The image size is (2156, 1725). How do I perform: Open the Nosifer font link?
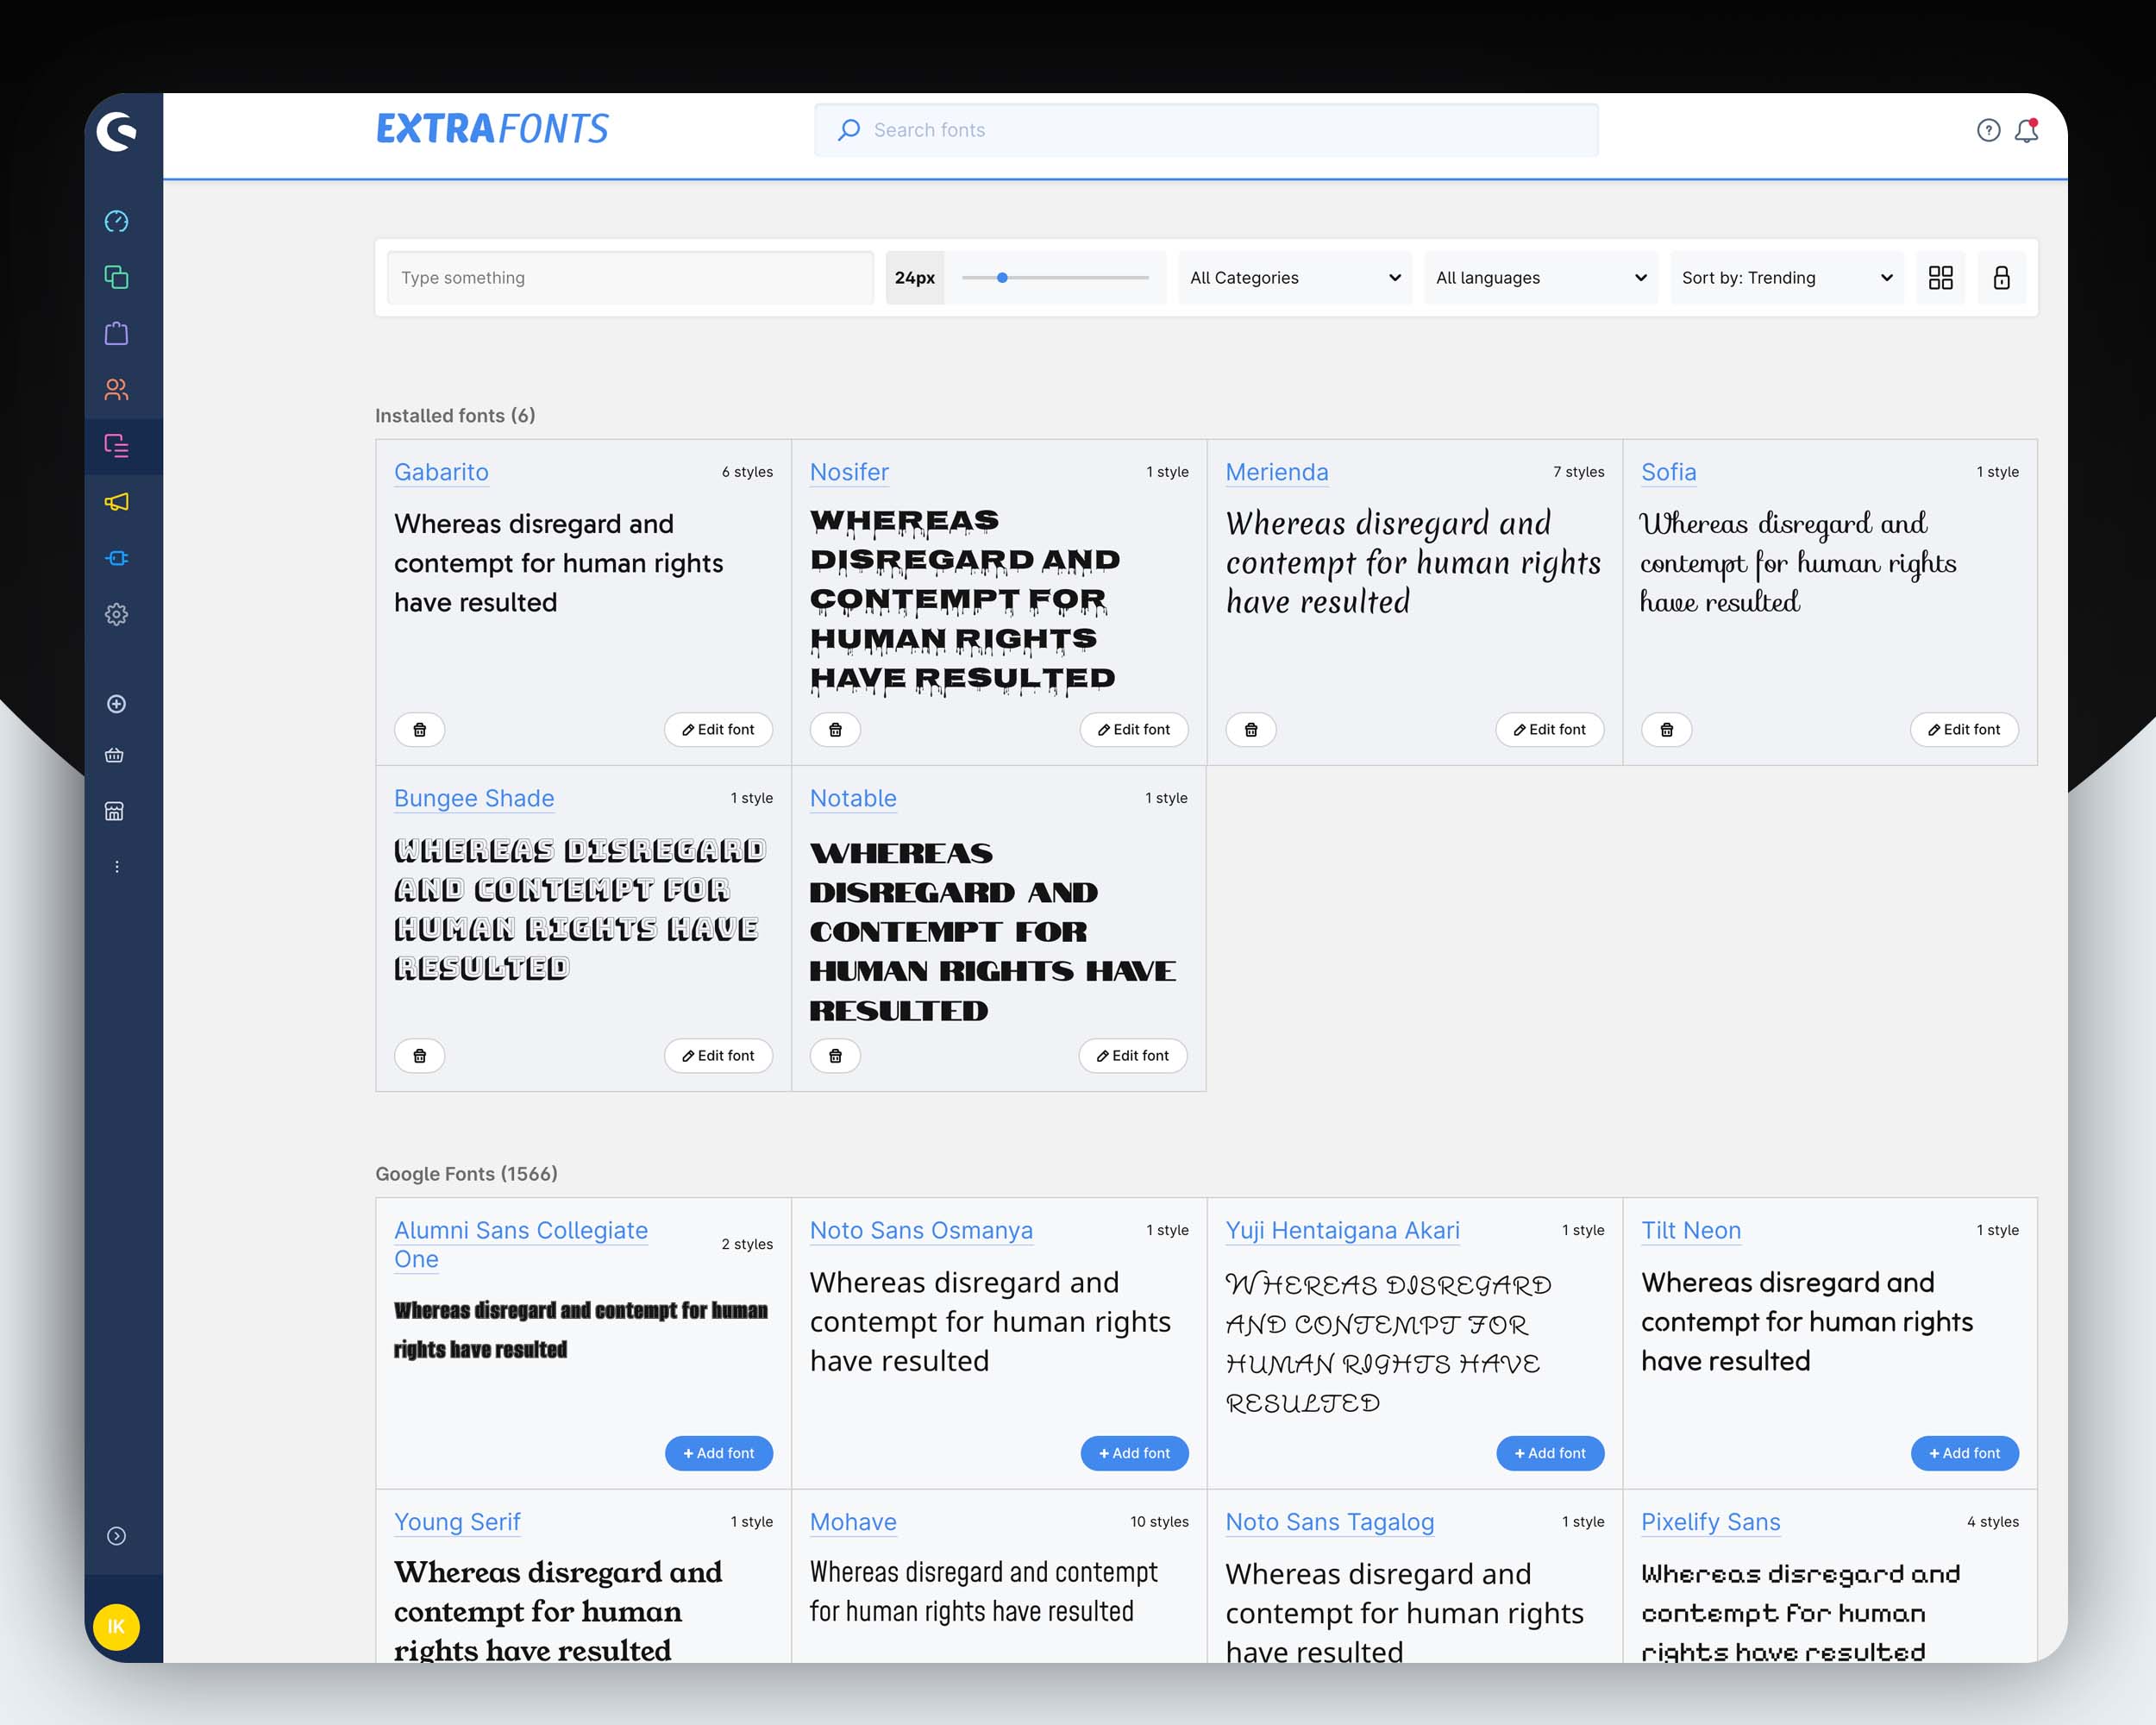point(849,472)
